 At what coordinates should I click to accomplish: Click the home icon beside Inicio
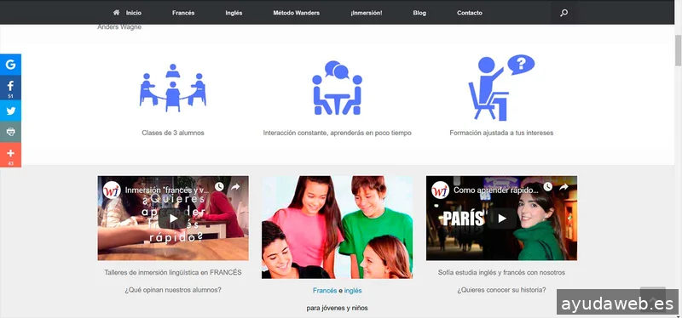pyautogui.click(x=116, y=13)
